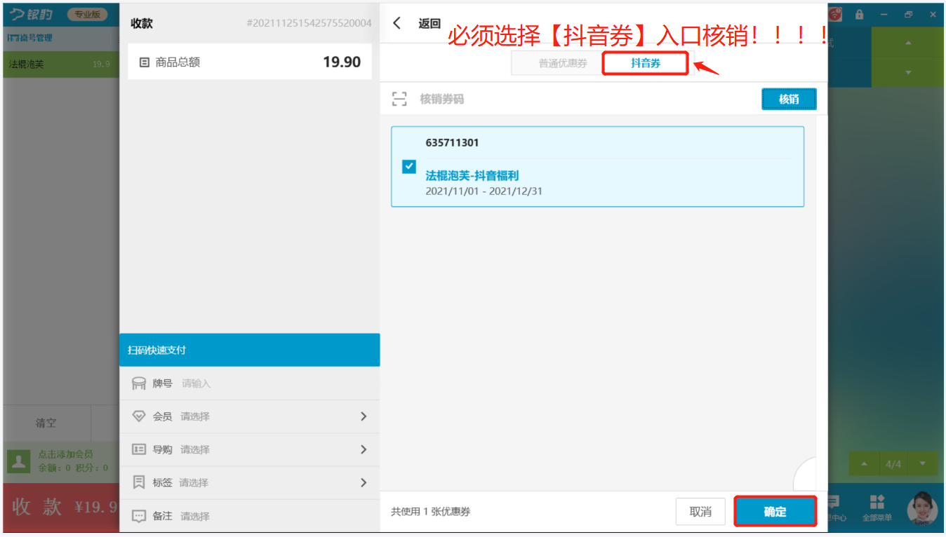Click coupon validity 2021/11/01 - 2021/12/31
This screenshot has width=946, height=537.
click(484, 191)
